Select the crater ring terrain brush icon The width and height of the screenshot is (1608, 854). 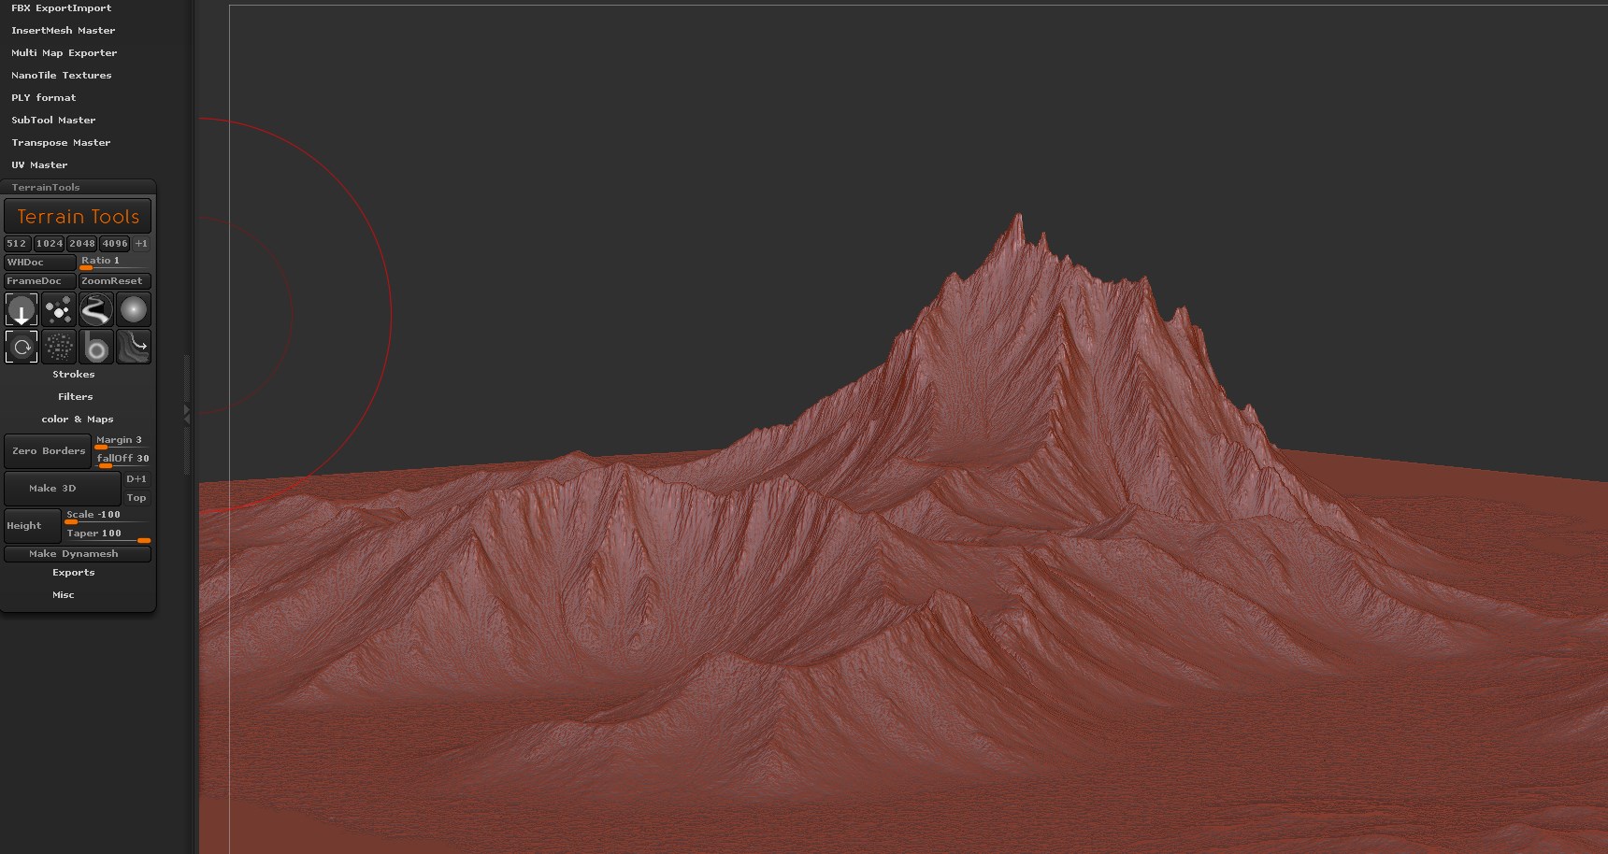(x=96, y=347)
